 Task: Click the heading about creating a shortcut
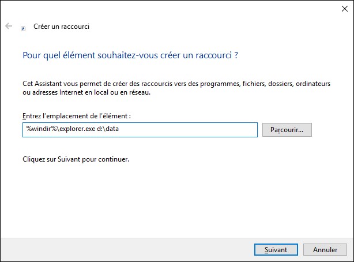pyautogui.click(x=130, y=56)
